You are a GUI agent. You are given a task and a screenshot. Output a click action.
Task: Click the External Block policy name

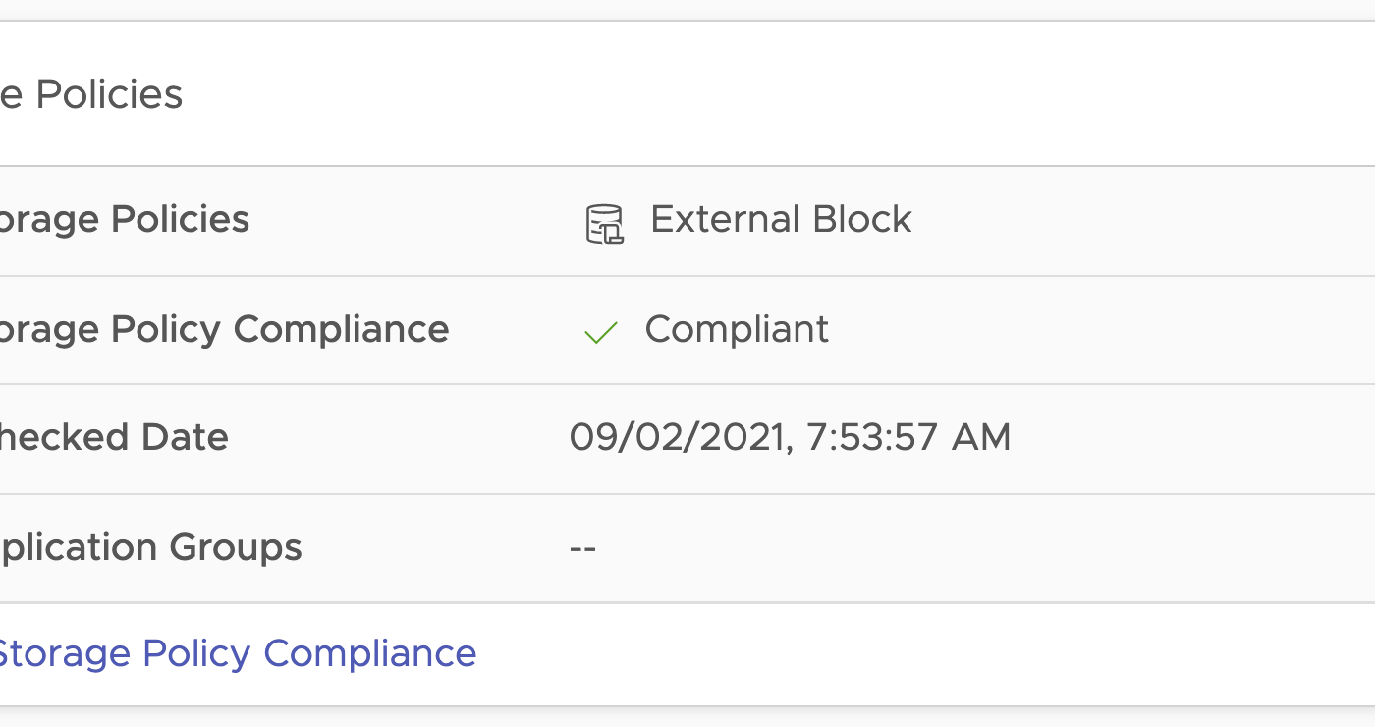pos(781,220)
